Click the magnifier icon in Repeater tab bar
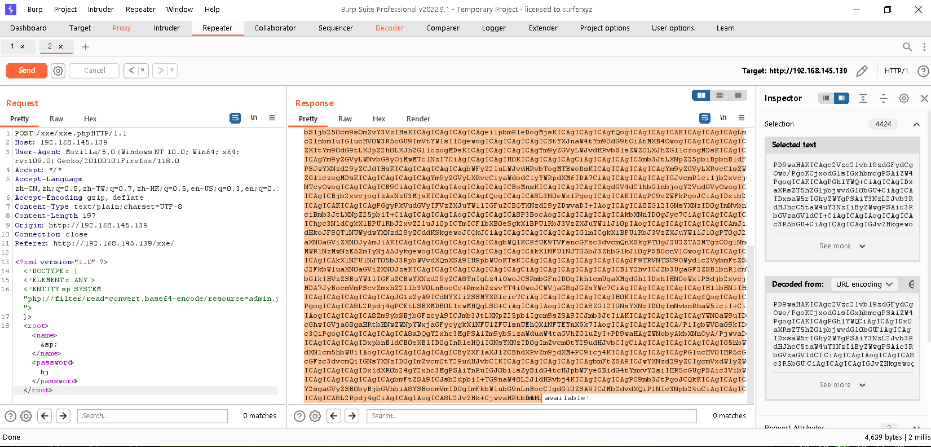 (x=907, y=47)
